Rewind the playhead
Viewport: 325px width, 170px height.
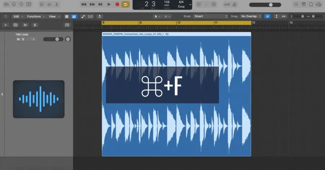click(84, 4)
